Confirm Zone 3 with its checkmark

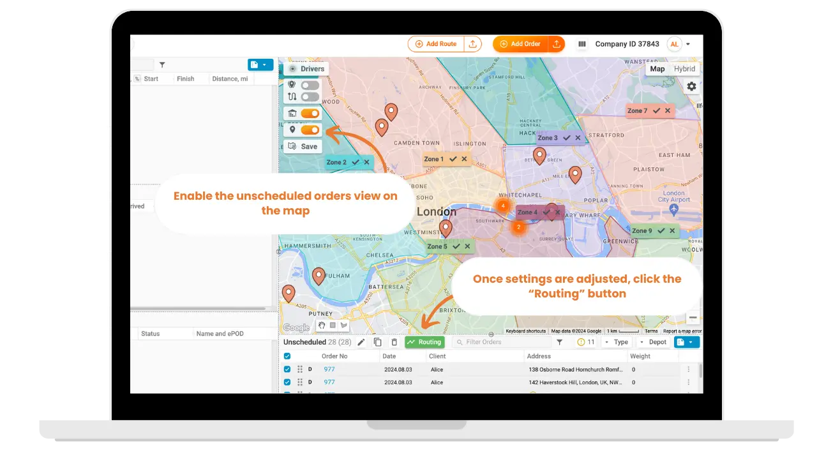pyautogui.click(x=566, y=138)
